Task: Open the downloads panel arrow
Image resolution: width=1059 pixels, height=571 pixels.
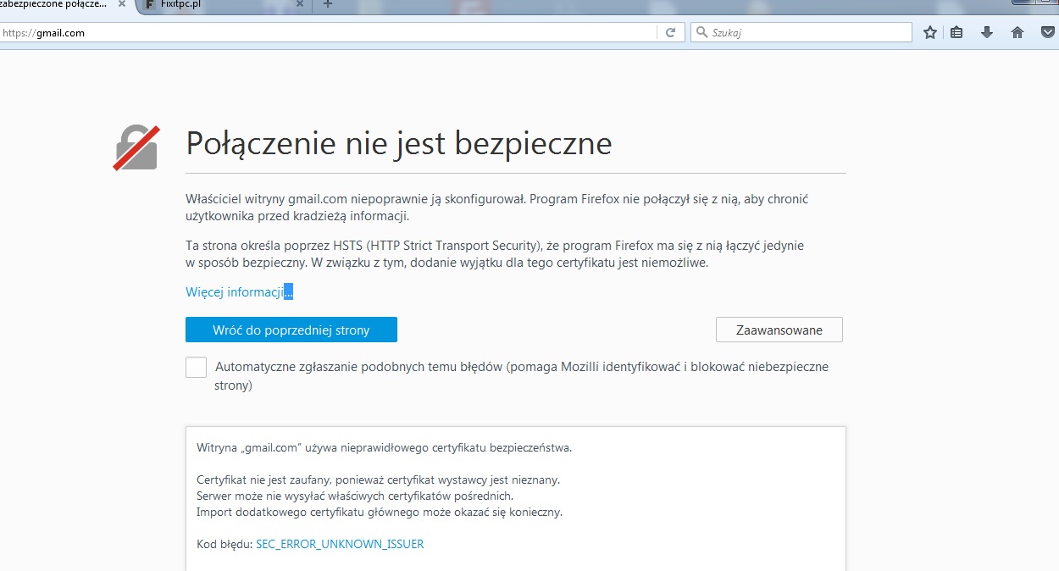Action: (x=986, y=33)
